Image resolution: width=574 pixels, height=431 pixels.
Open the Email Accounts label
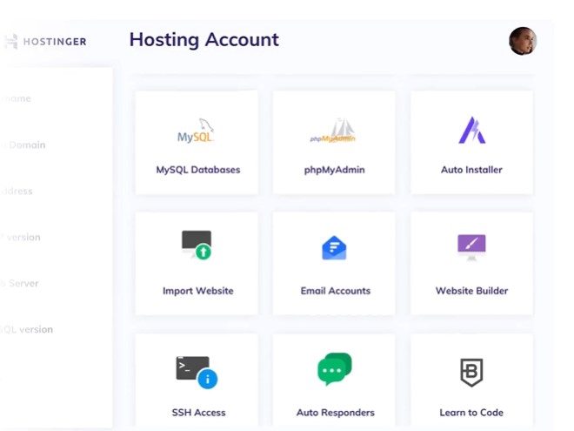[x=336, y=291]
